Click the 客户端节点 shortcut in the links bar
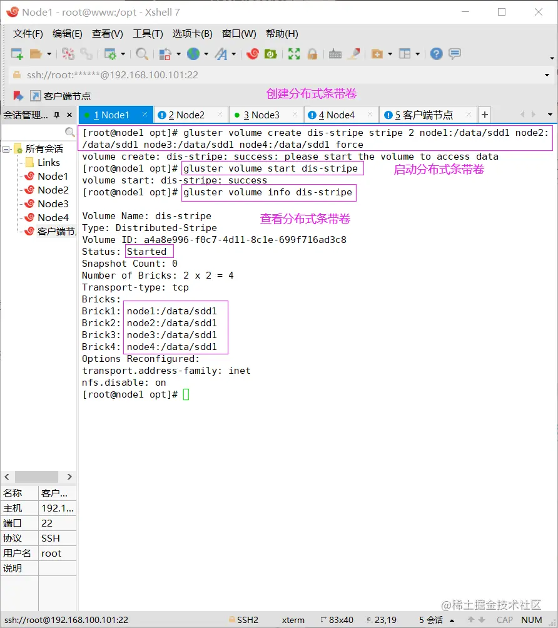Image resolution: width=558 pixels, height=628 pixels. pos(61,96)
